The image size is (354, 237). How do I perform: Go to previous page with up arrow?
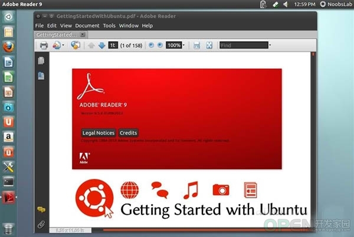point(91,45)
